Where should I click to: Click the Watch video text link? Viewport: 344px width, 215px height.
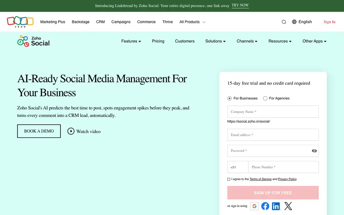click(x=88, y=131)
